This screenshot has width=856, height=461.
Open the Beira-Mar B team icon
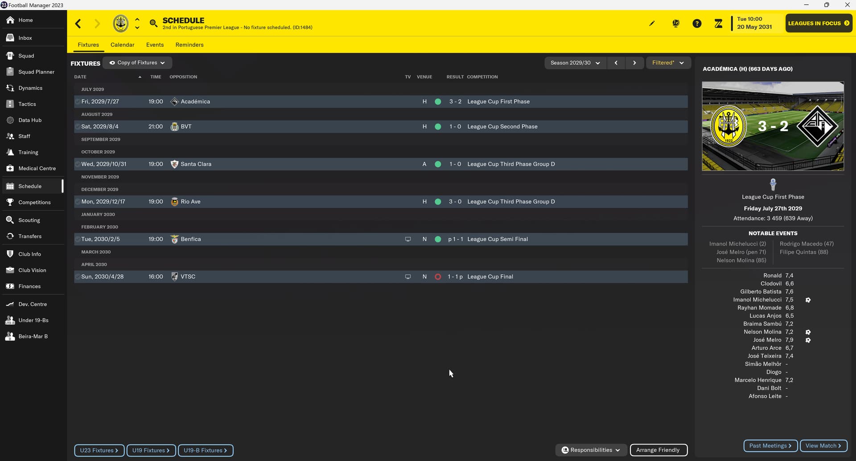(10, 336)
